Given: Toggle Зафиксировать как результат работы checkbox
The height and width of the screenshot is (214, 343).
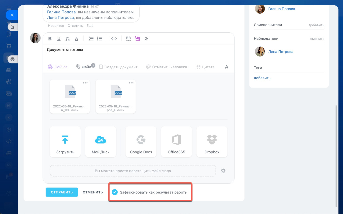Looking at the screenshot, I should click(115, 192).
